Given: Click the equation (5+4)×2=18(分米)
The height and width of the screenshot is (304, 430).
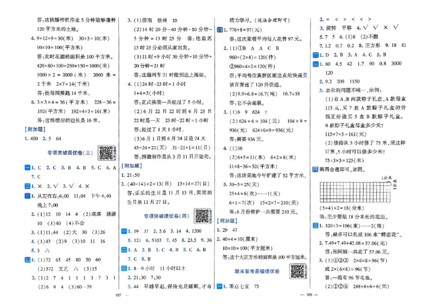Looking at the screenshot, I should (342, 208).
